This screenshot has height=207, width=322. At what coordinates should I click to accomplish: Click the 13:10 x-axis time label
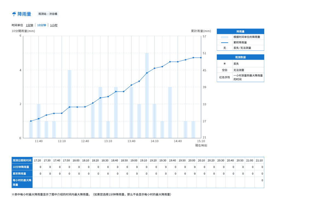pos(108,141)
